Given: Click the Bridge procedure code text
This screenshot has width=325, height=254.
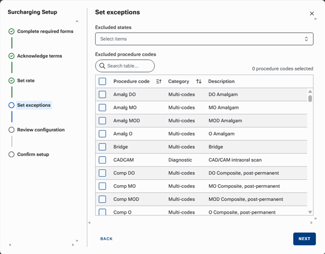Looking at the screenshot, I should pos(121,147).
